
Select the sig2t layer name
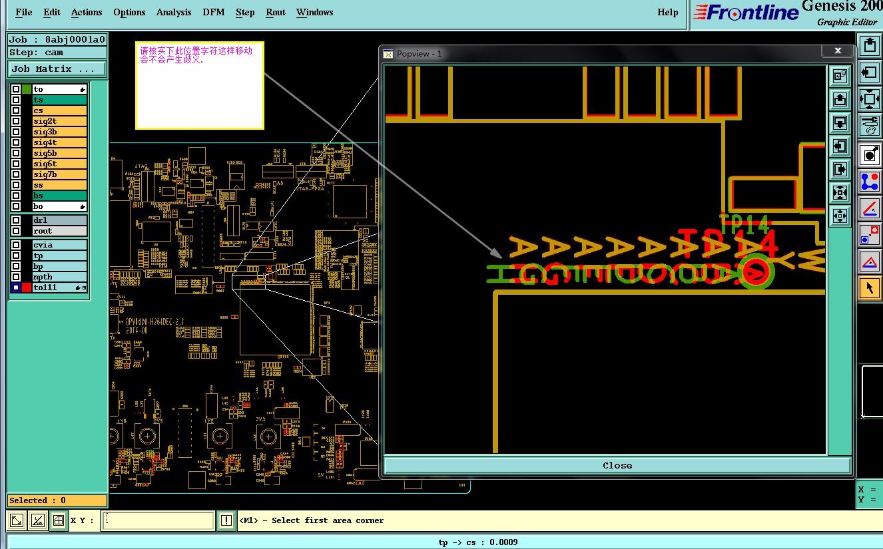[60, 121]
